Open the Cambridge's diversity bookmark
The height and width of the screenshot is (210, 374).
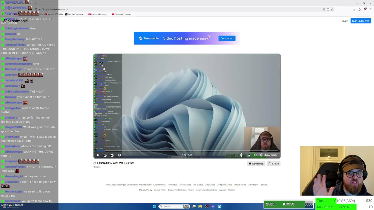122,14
